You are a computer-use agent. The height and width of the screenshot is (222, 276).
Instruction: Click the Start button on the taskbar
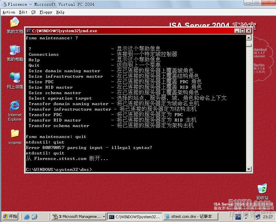(x=10, y=217)
